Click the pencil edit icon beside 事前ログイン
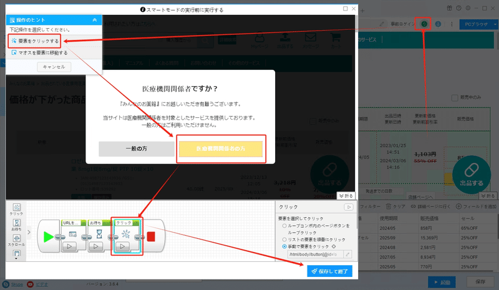This screenshot has width=499, height=290. (x=382, y=24)
